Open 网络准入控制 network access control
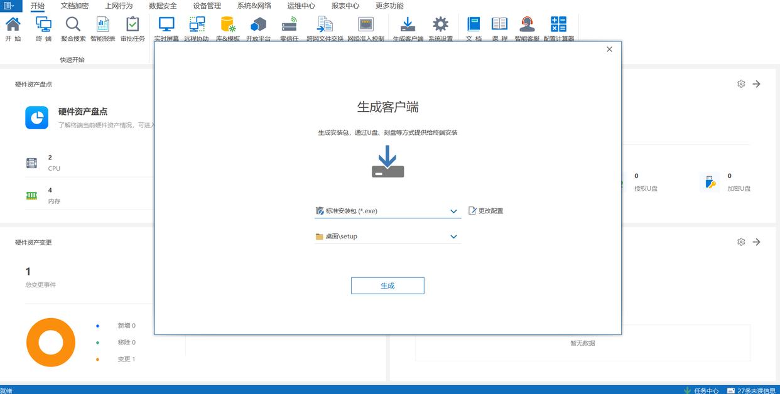 pos(366,29)
